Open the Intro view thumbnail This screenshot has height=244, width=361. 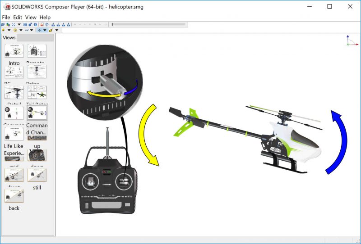(x=14, y=51)
